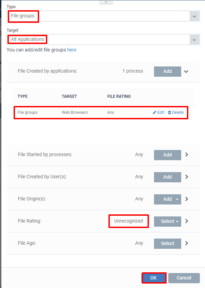Open the Type dropdown arrow
Screen dimensions: 205x288
194,16
